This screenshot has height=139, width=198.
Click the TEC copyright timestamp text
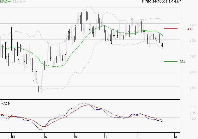pos(161,2)
